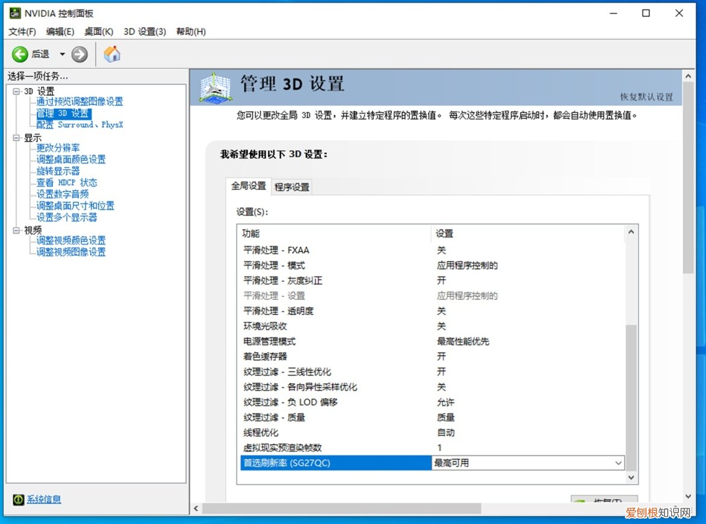Image resolution: width=706 pixels, height=524 pixels.
Task: Open the 最高可用 refresh rate dropdown
Action: pos(619,463)
